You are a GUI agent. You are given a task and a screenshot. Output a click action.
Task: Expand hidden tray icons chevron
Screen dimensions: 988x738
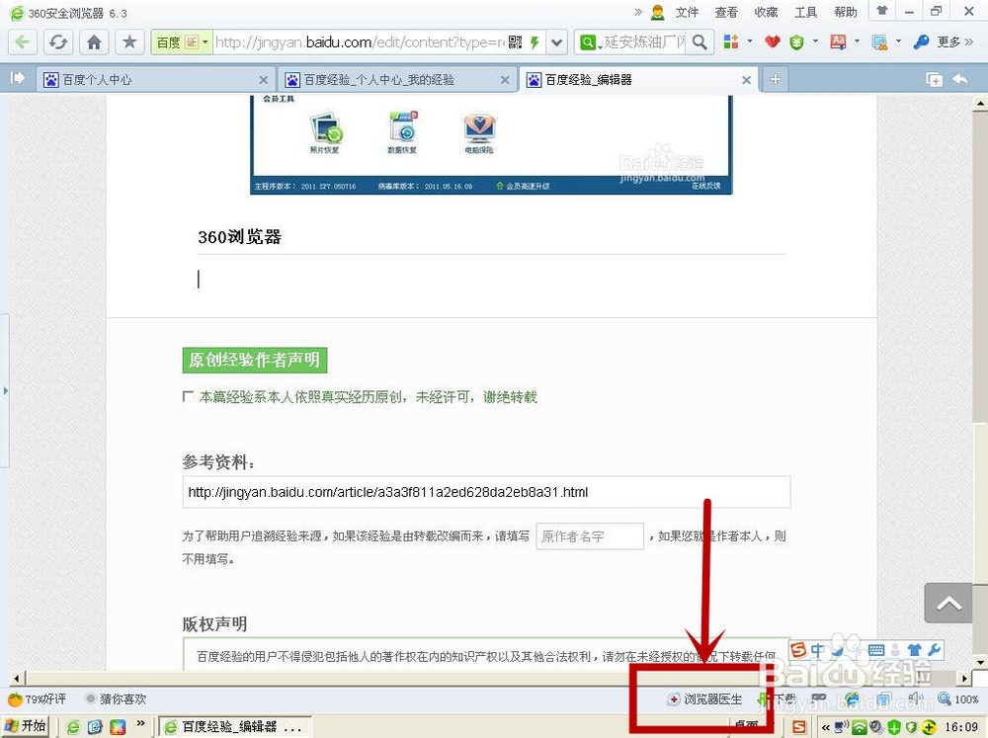(825, 727)
